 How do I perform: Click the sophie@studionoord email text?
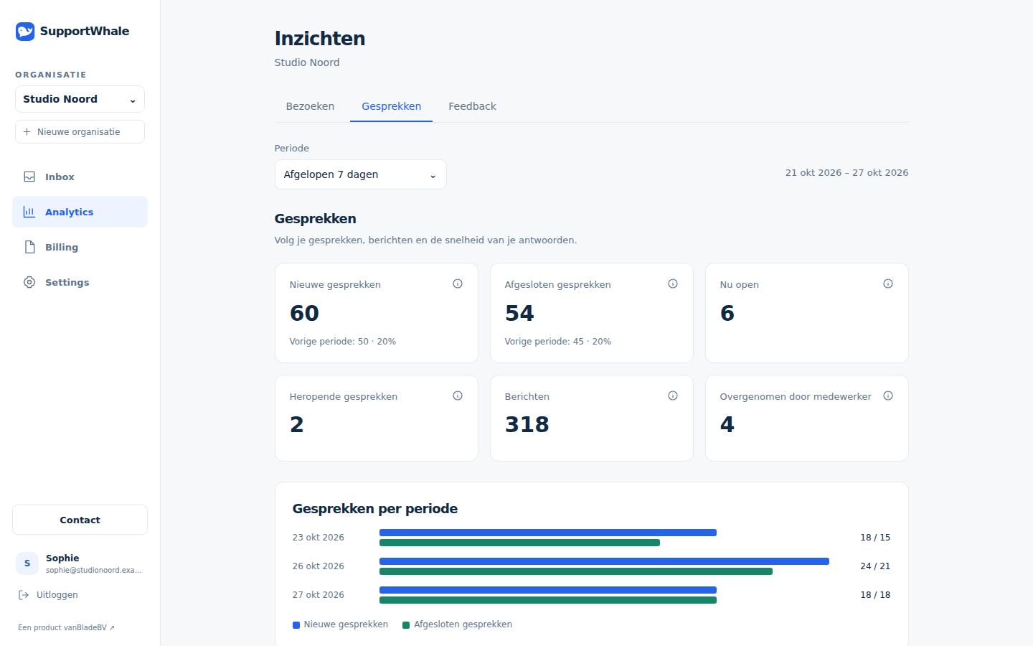pos(94,570)
